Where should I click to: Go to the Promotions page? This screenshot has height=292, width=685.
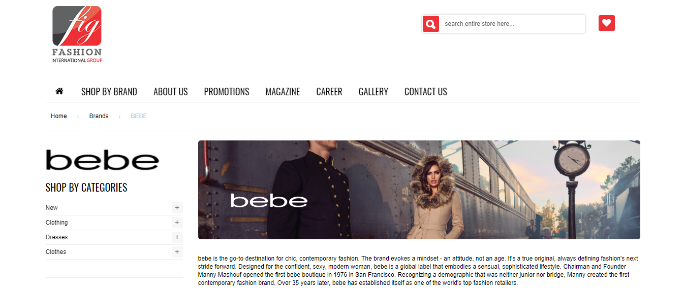(x=227, y=92)
